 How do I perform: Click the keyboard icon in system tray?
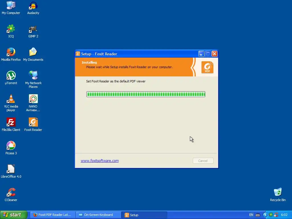click(x=258, y=215)
